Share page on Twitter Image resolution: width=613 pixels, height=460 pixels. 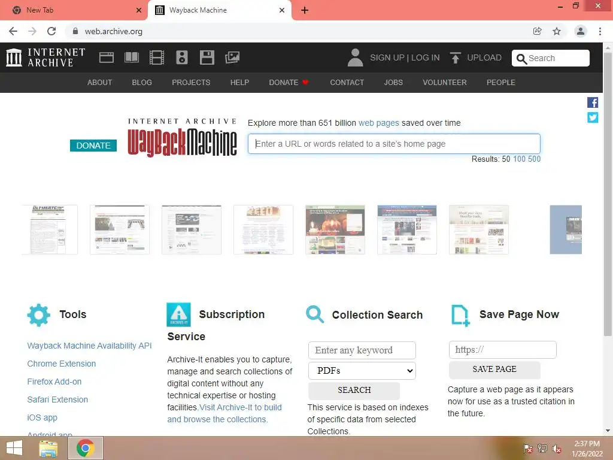(593, 117)
